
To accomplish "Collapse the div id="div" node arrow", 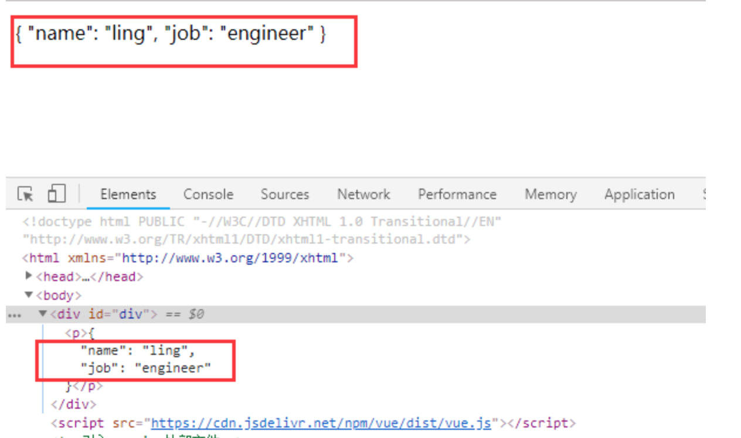I will [x=43, y=314].
